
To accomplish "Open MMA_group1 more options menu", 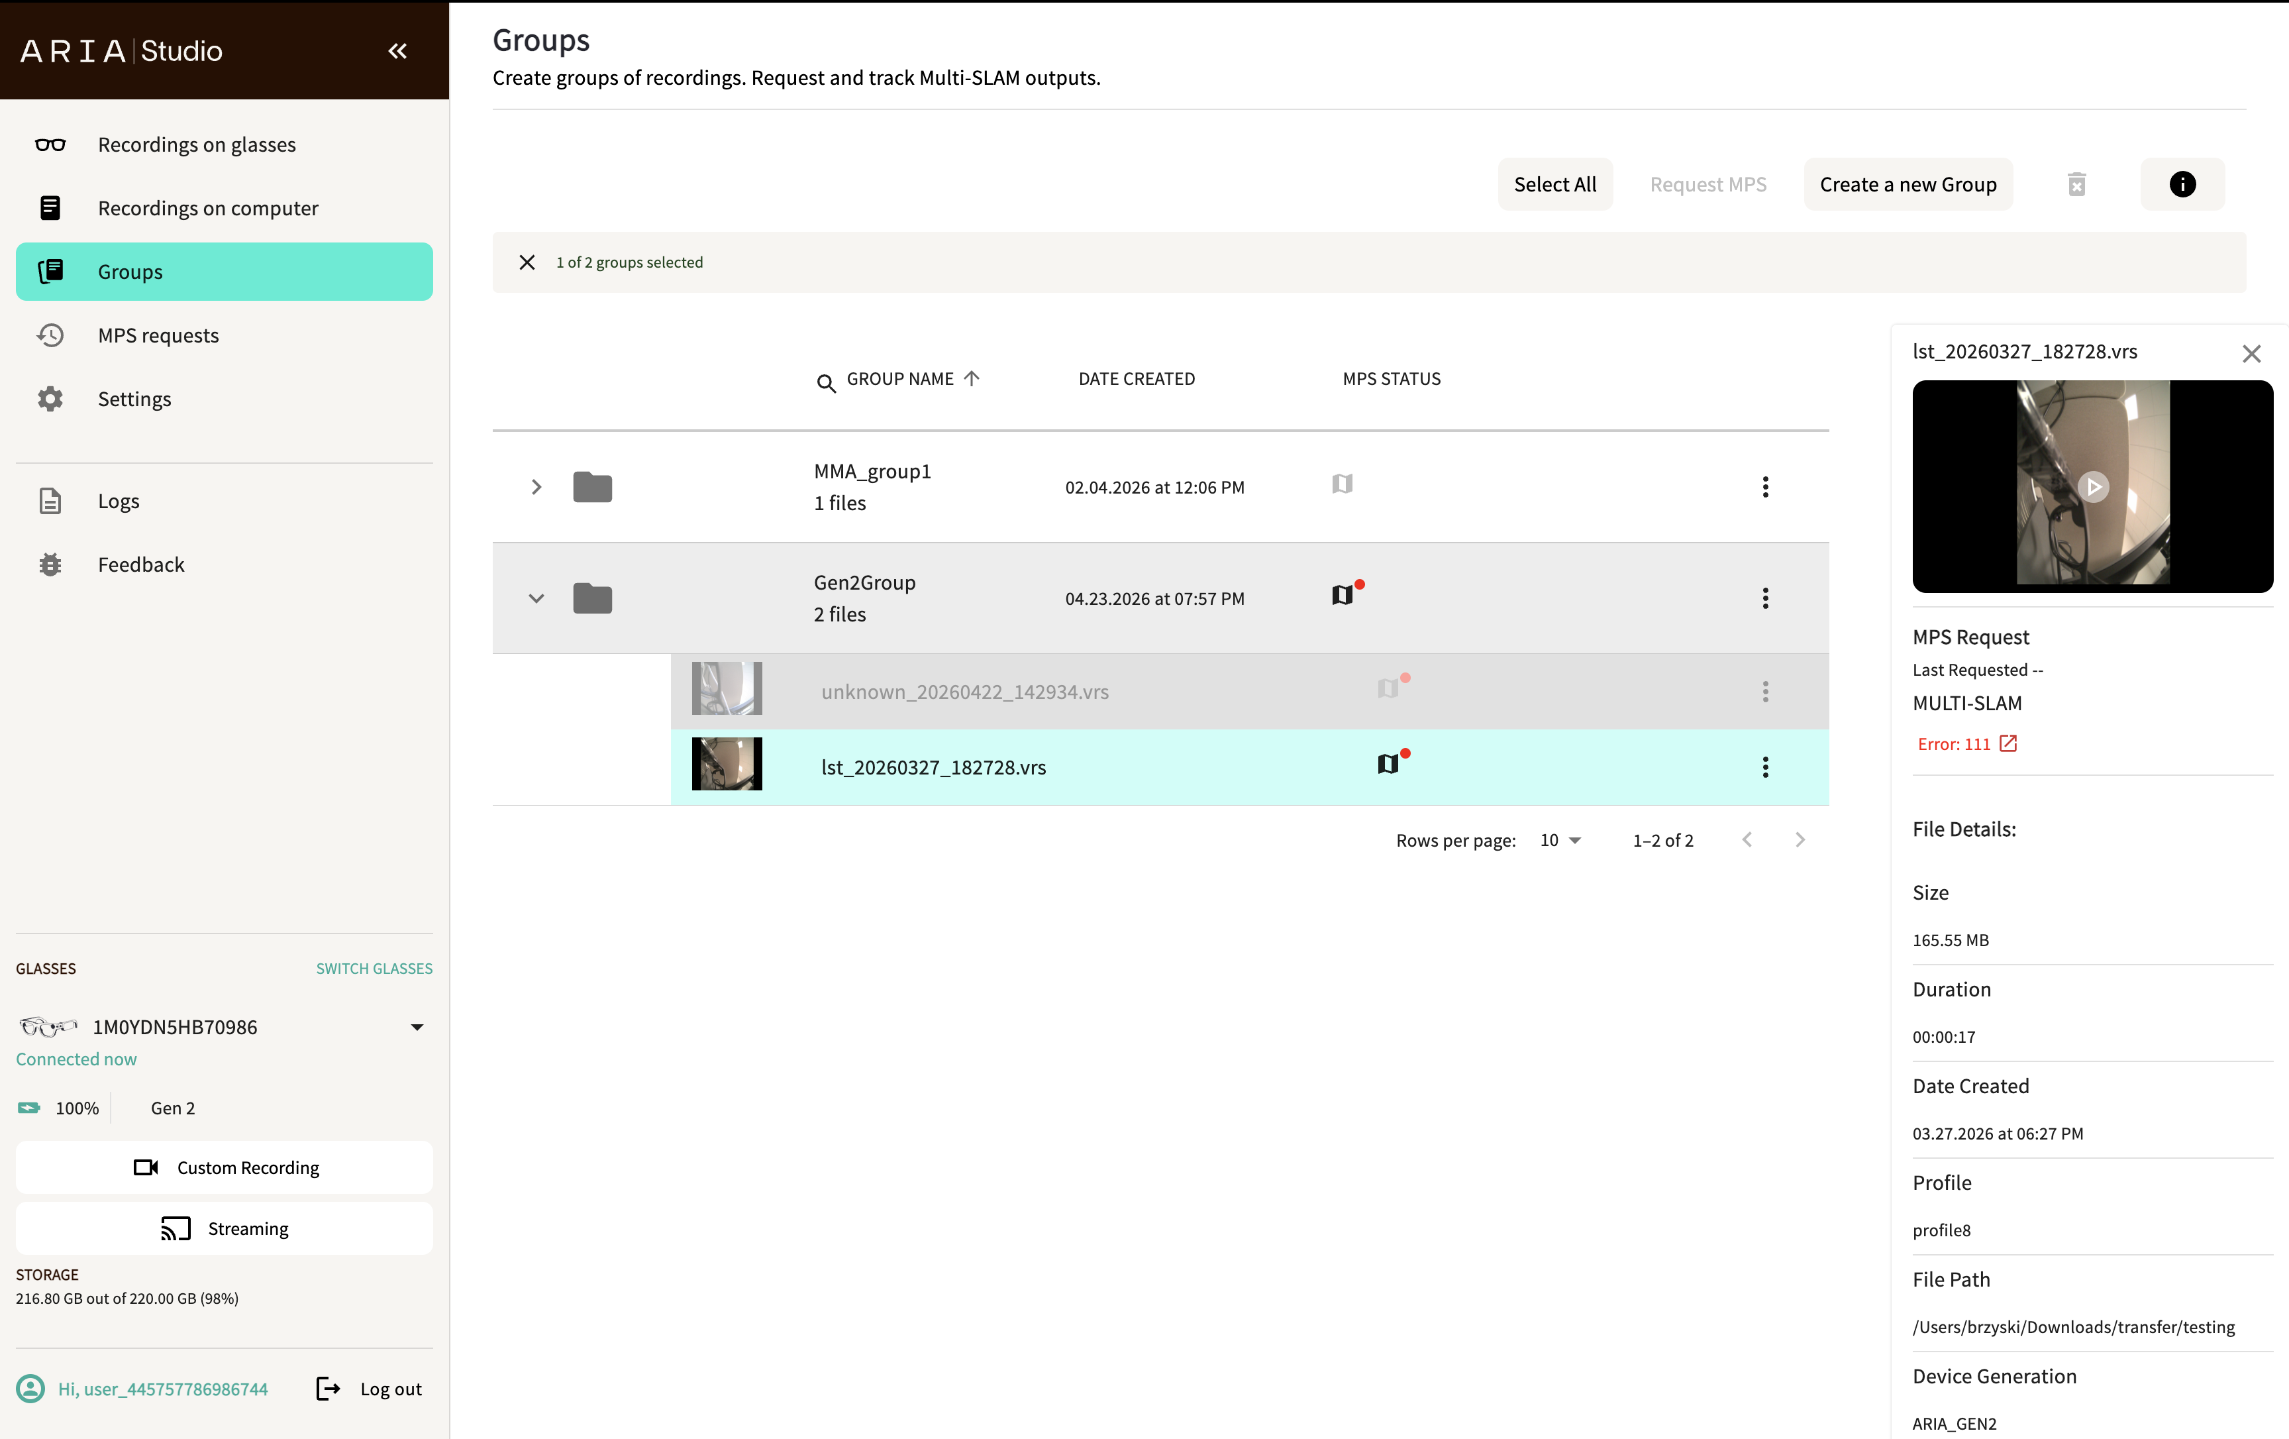I will click(1765, 487).
